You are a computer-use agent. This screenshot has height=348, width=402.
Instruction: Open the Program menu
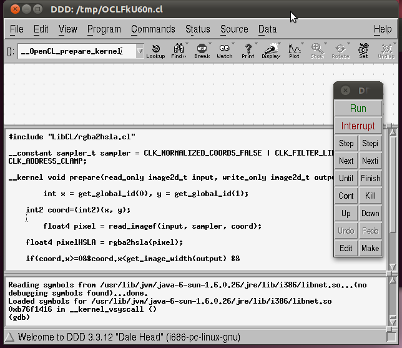click(104, 29)
